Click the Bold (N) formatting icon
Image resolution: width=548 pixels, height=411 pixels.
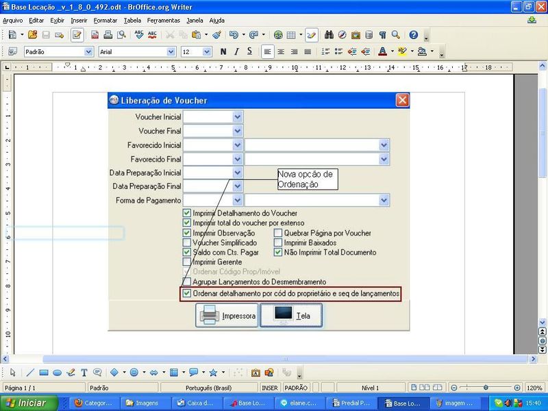223,51
